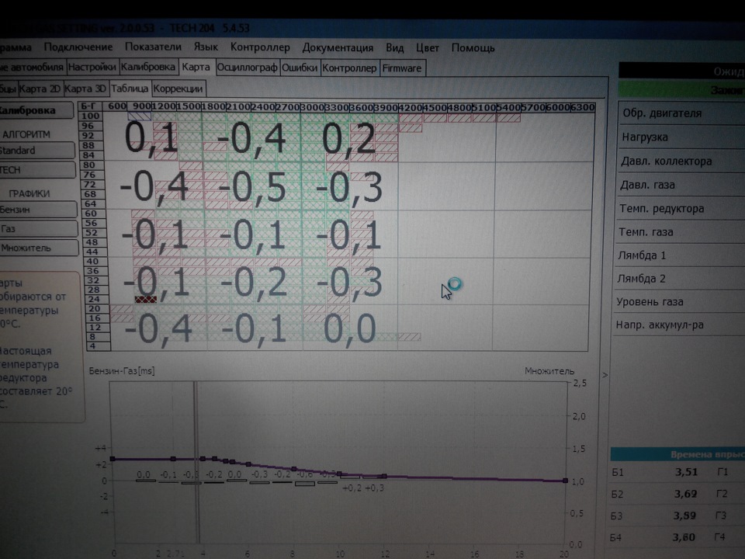Show the Множитель graph
The width and height of the screenshot is (745, 559).
click(39, 248)
